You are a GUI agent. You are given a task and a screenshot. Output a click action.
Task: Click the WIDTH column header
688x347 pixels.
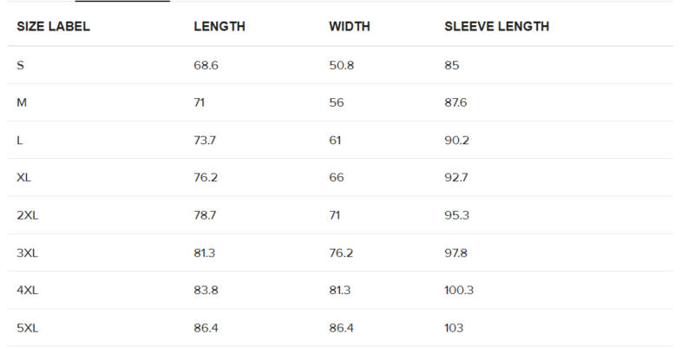(x=350, y=27)
